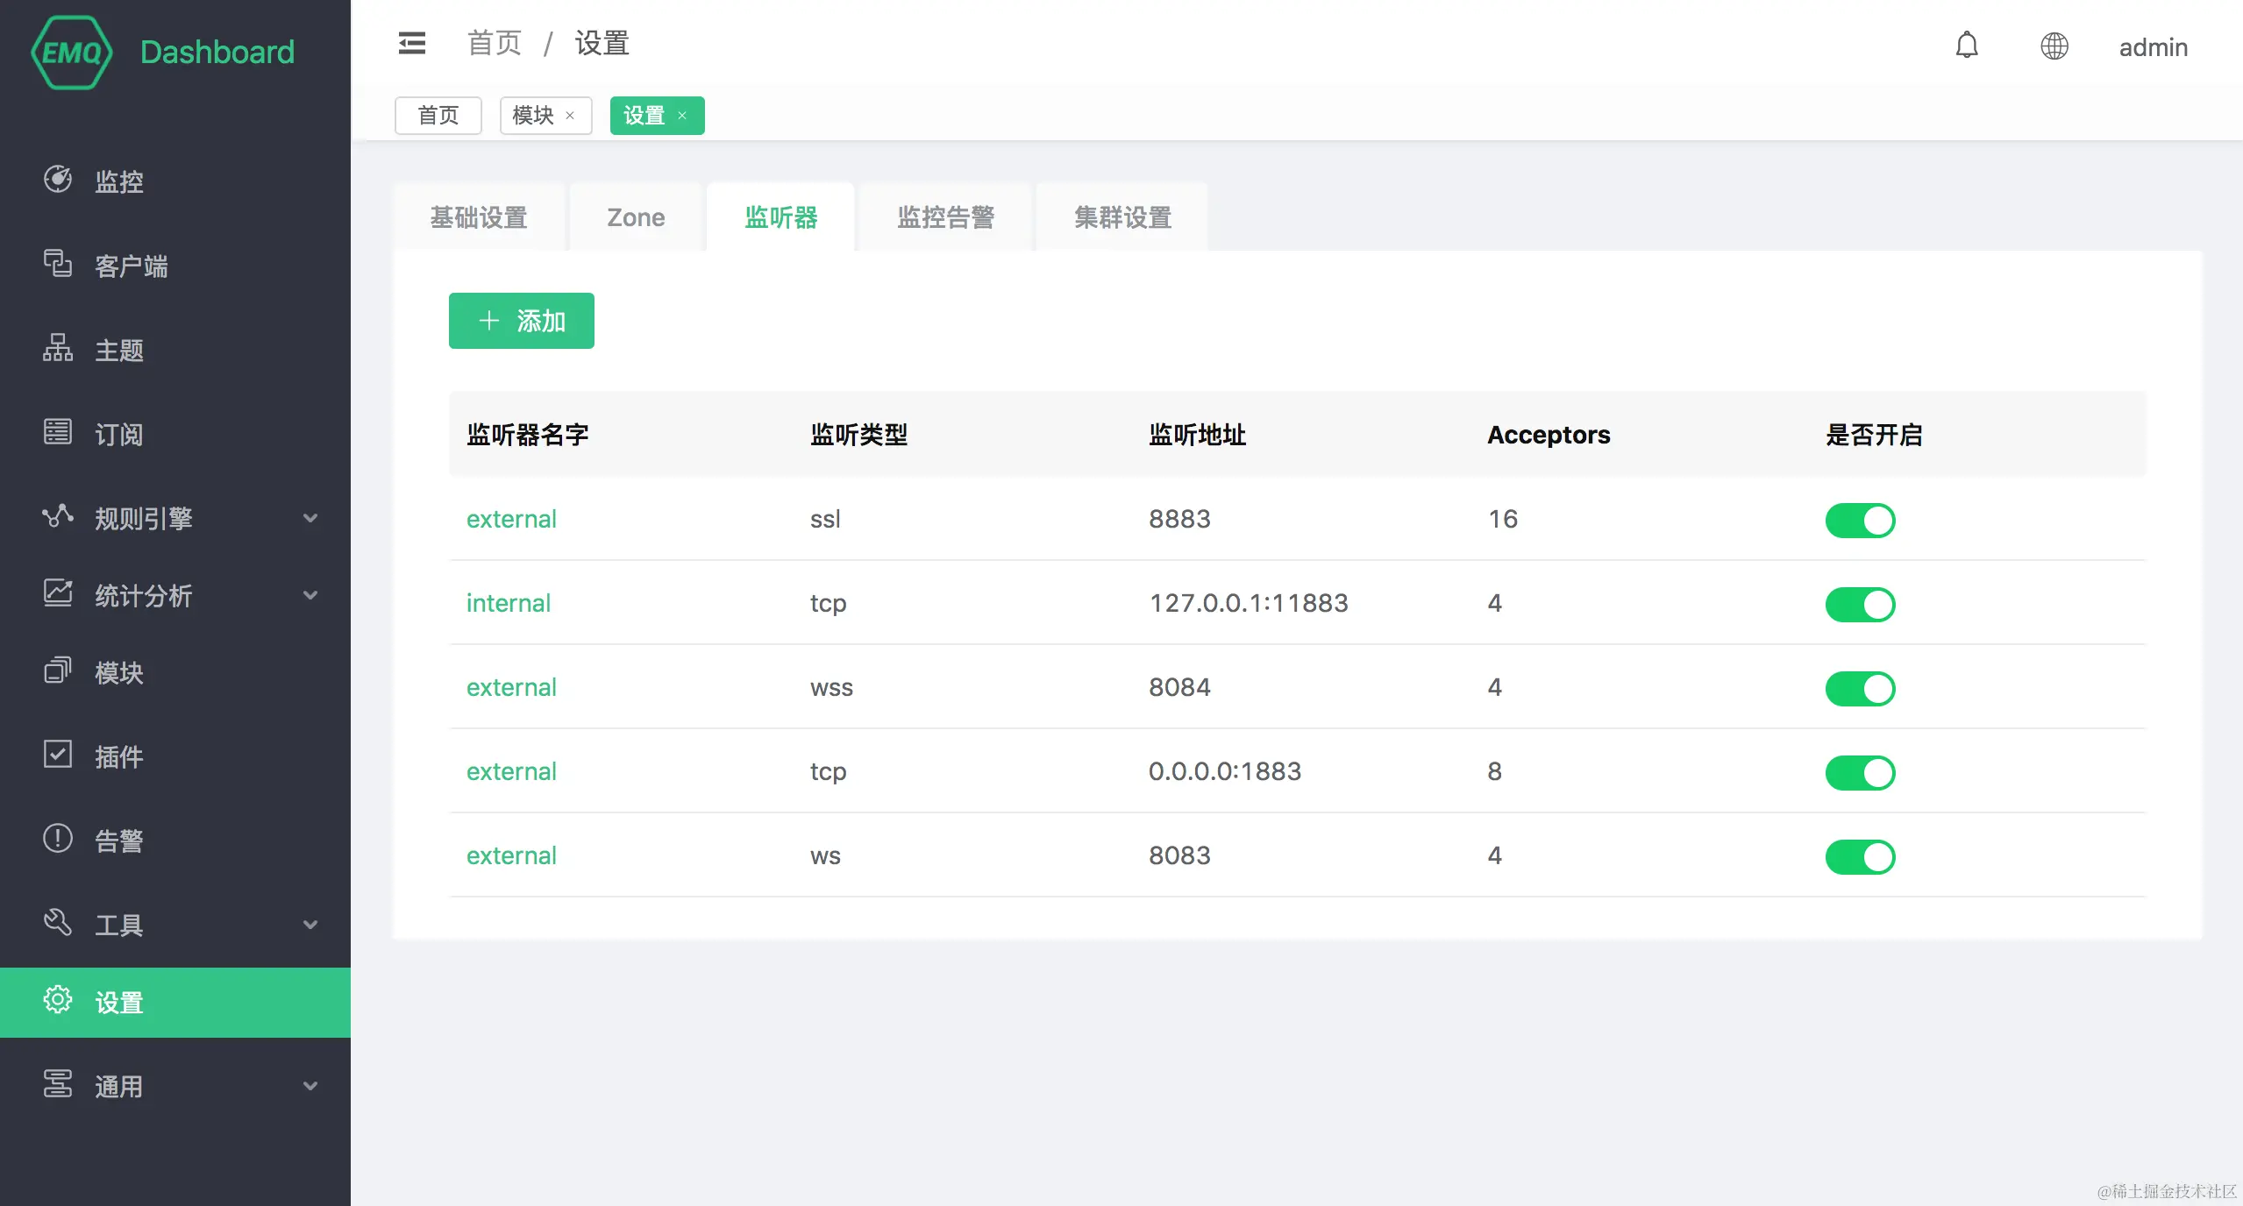The width and height of the screenshot is (2243, 1206).
Task: Close the 模块 page tag
Action: [570, 116]
